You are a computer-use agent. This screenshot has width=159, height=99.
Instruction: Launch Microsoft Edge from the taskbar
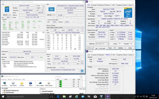tap(58, 97)
